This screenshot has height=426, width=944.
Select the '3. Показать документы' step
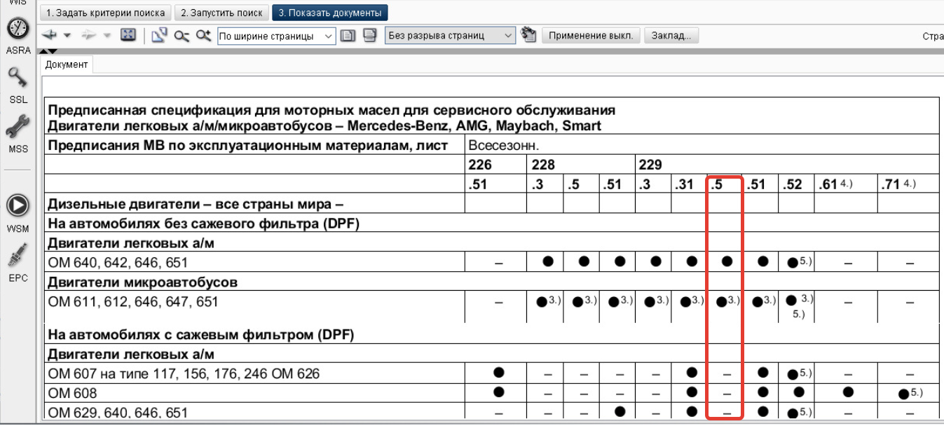[330, 13]
